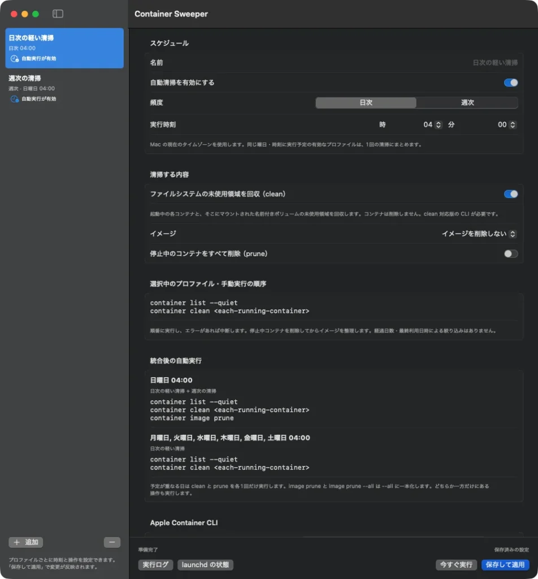Click 今すぐ実行 button
Viewport: 538px width, 579px height.
point(456,565)
